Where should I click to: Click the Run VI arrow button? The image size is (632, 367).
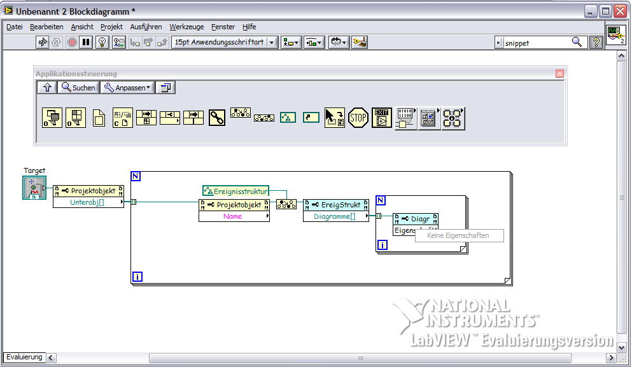click(x=42, y=43)
